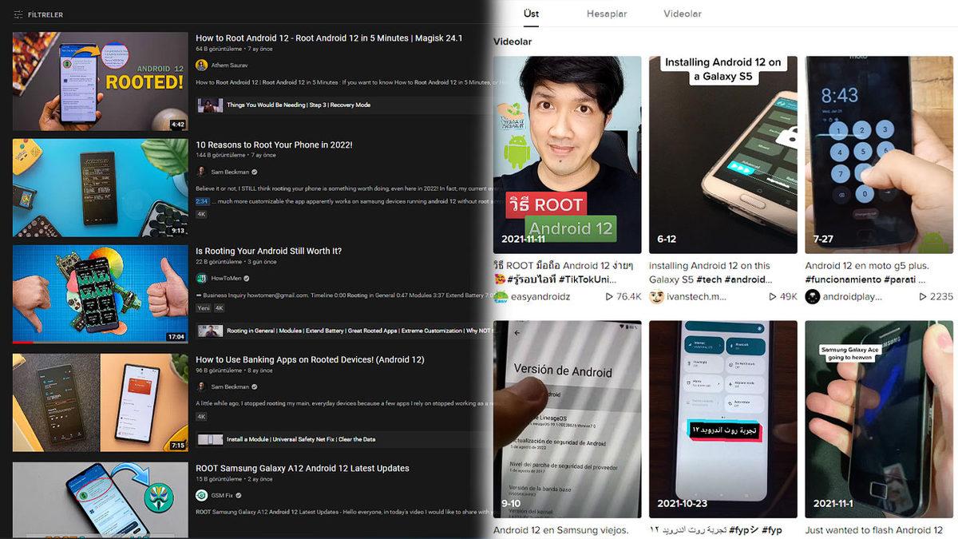Click Sam Beckman avatar under 10 Reasons video
The image size is (958, 539).
coord(202,172)
